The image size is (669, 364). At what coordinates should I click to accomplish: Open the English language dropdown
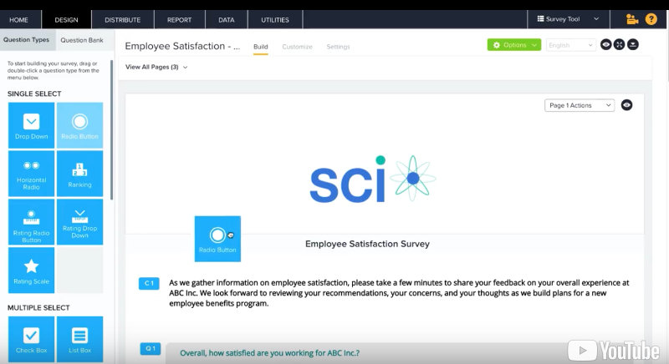[571, 45]
